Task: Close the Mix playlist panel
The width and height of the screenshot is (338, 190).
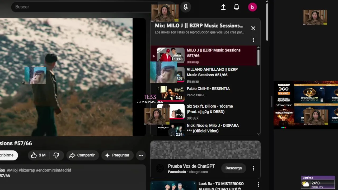Action: click(x=253, y=28)
